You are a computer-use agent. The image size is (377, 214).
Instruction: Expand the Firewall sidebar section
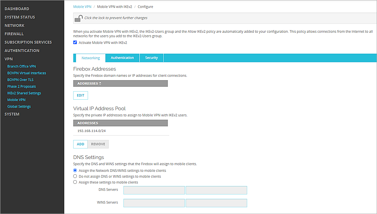(x=14, y=34)
